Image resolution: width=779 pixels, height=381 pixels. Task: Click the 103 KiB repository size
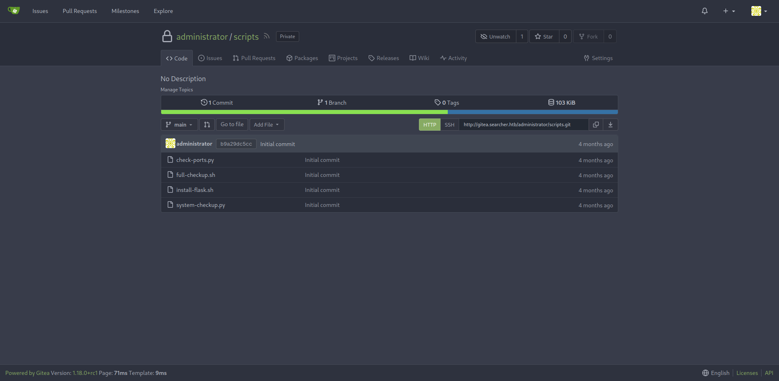click(561, 103)
